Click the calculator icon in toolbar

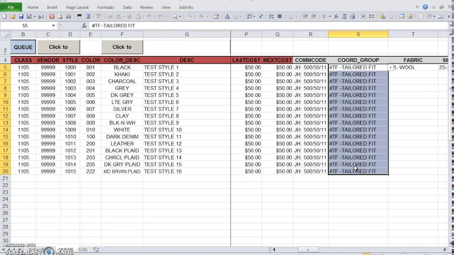click(344, 16)
